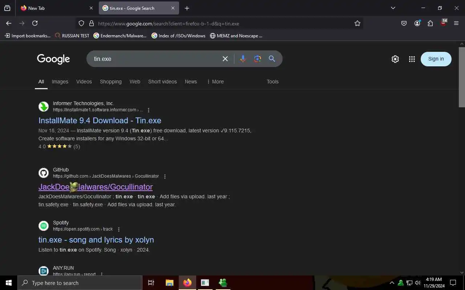465x290 pixels.
Task: Switch to Short videos tab
Action: [x=162, y=82]
